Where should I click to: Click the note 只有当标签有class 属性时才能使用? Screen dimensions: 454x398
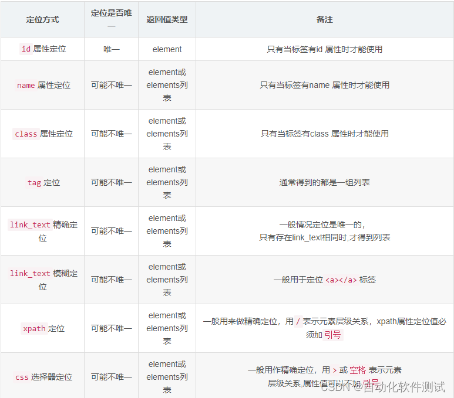click(x=324, y=134)
